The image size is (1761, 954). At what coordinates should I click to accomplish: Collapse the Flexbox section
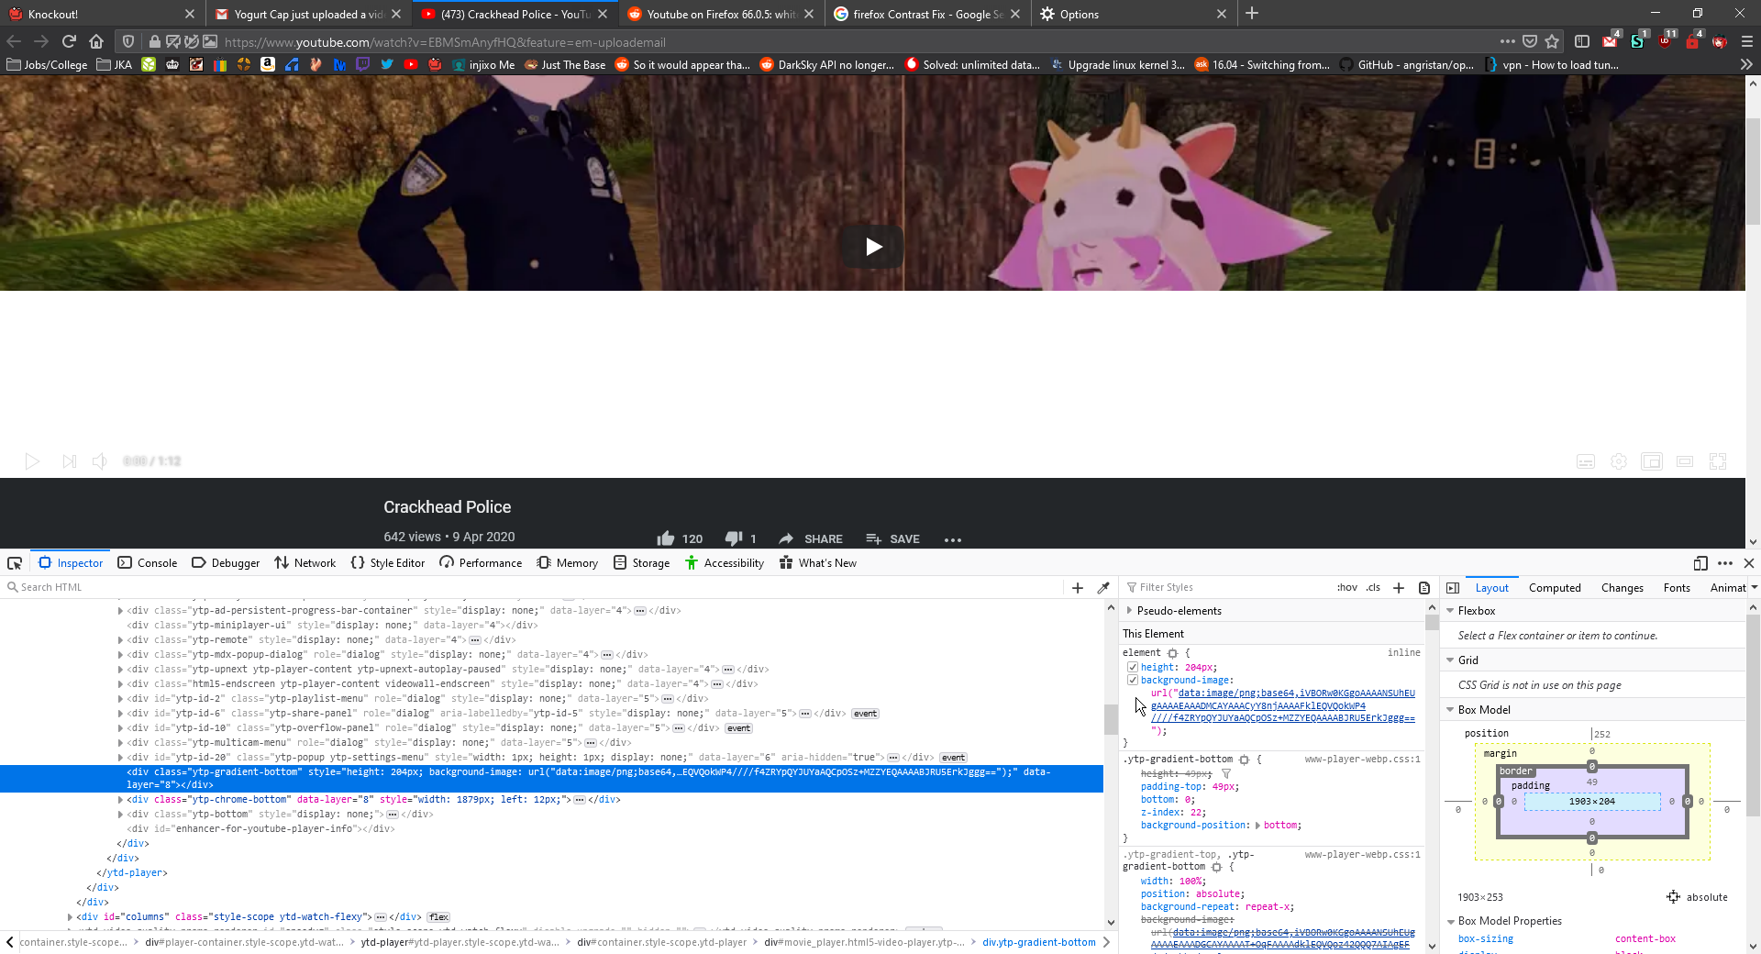coord(1450,611)
